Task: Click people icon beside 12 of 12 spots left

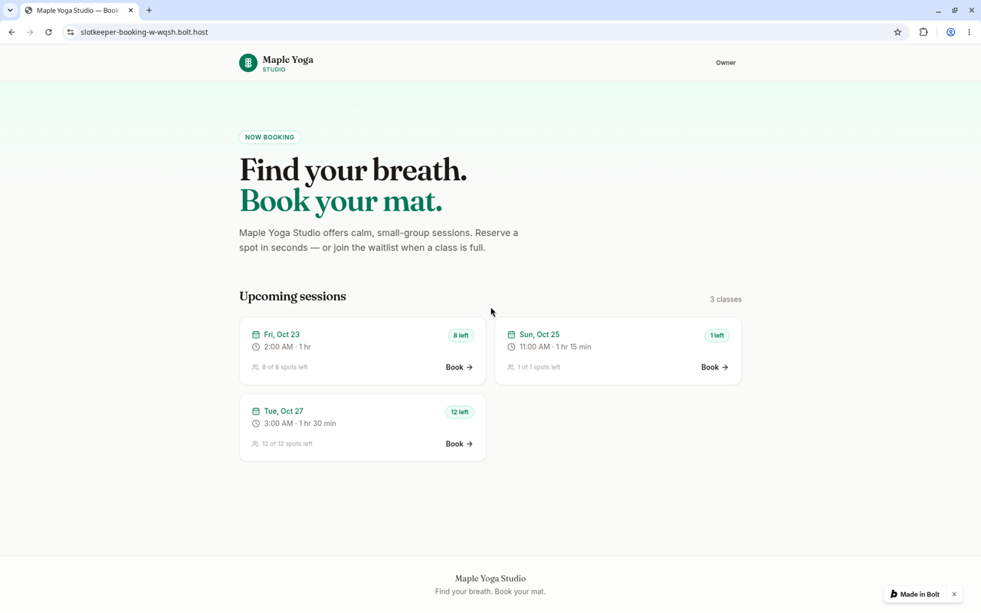Action: (255, 444)
